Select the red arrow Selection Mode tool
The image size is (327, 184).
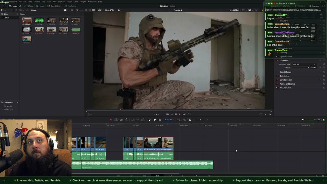pos(111,120)
